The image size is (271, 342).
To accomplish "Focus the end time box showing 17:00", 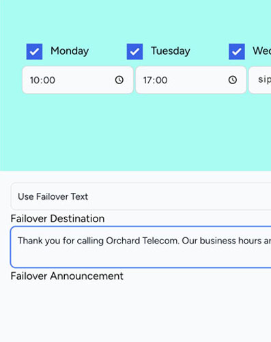I will (x=191, y=80).
